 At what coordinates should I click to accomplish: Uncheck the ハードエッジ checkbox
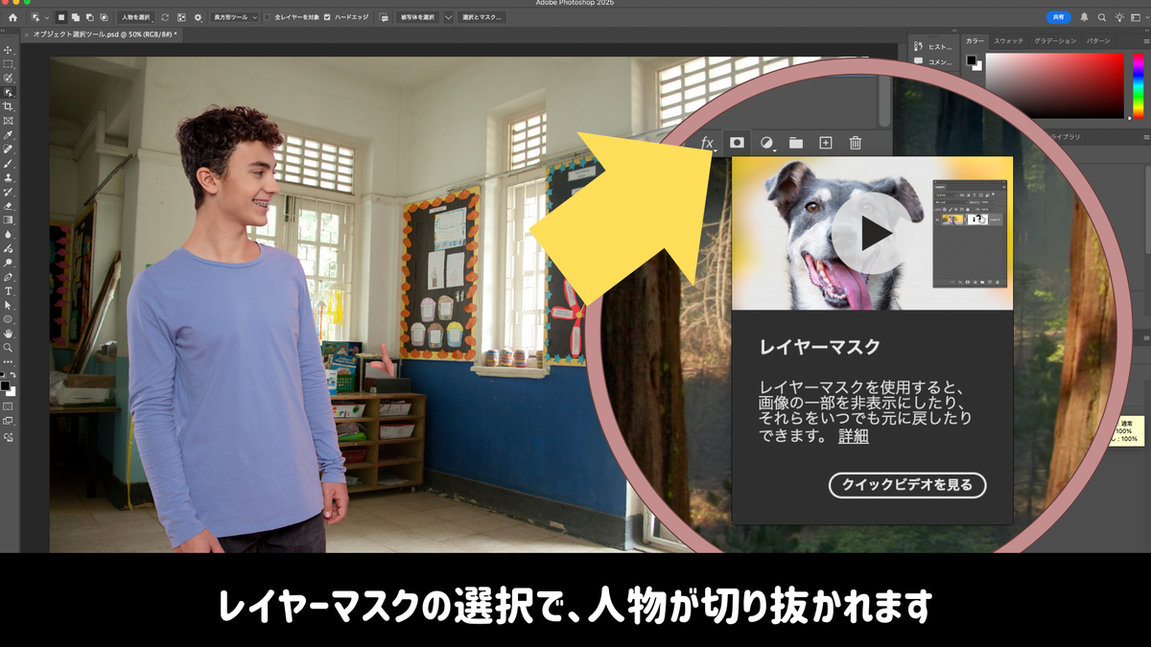click(327, 17)
